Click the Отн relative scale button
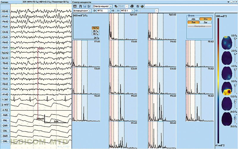This screenshot has width=238, height=149. [205, 19]
